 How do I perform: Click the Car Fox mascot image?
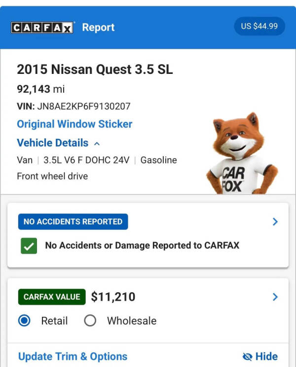pos(242,153)
